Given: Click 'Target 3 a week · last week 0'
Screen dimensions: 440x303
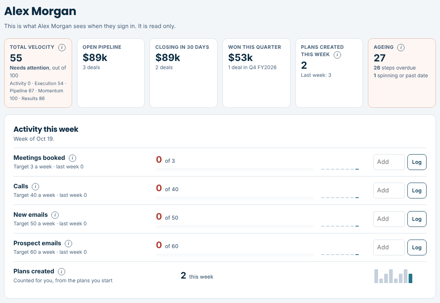Looking at the screenshot, I should pyautogui.click(x=48, y=167).
